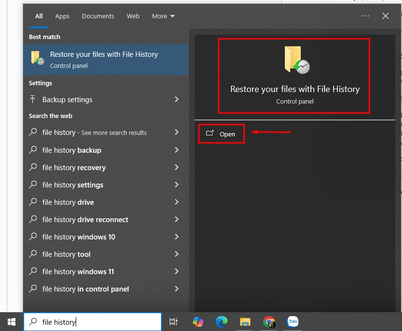402x331 pixels.
Task: Expand chevron for 'file history' web result
Action: tap(176, 132)
